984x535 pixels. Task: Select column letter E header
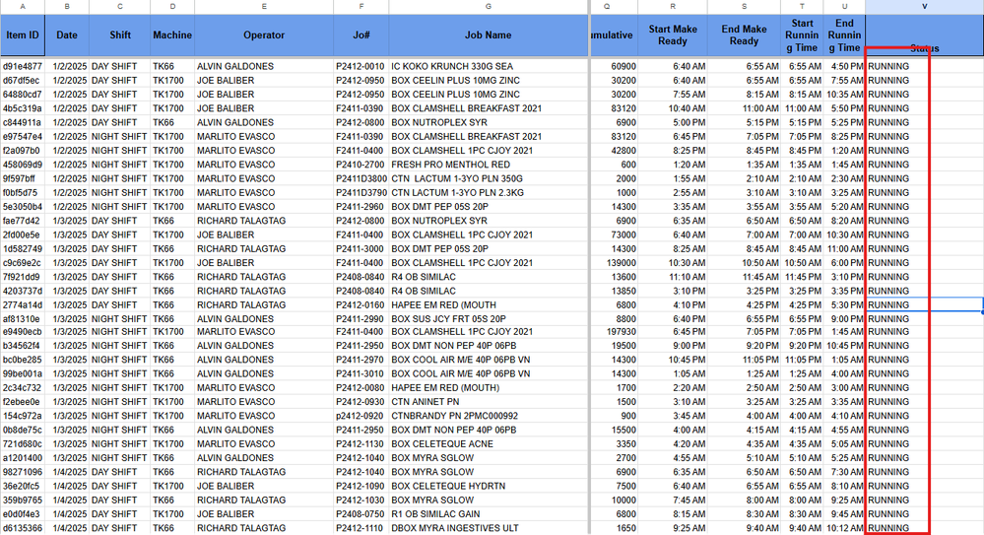(x=264, y=6)
